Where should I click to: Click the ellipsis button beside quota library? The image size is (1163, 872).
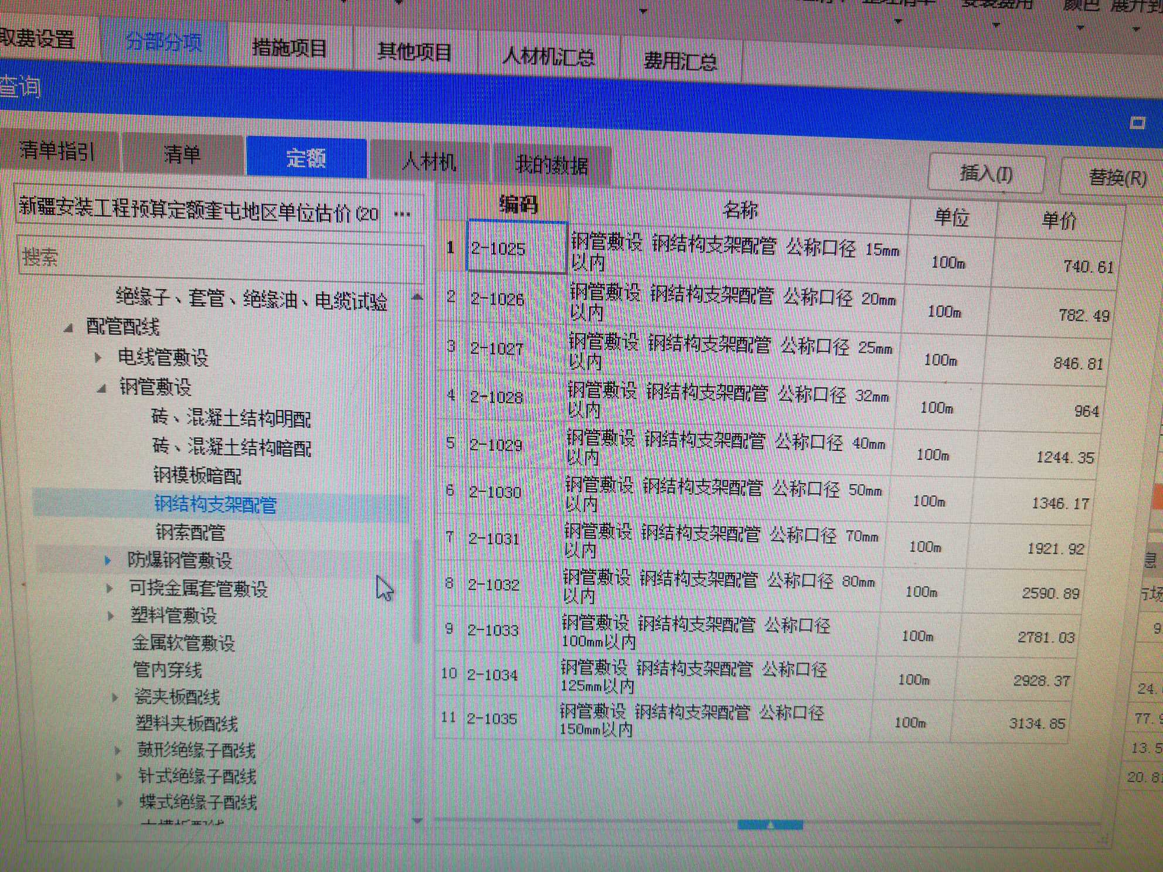(402, 214)
